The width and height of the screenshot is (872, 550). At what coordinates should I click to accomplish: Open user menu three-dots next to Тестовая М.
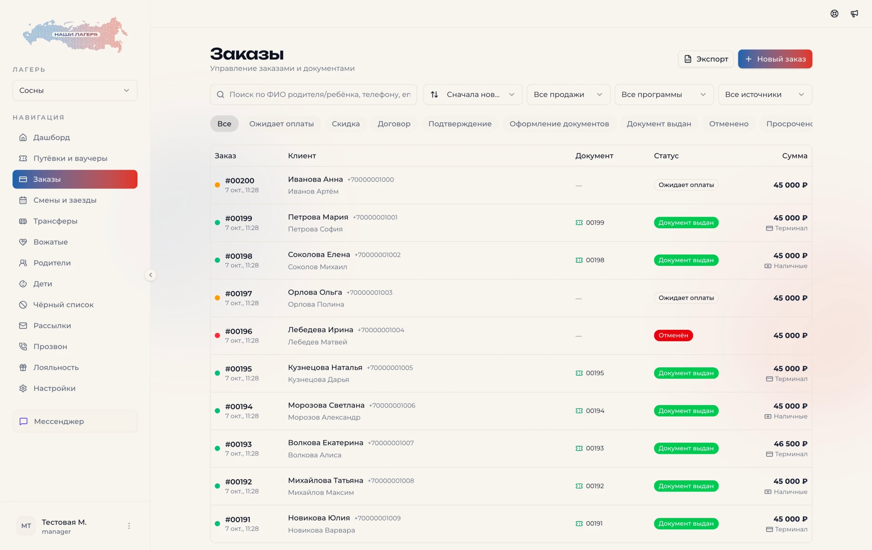[129, 526]
